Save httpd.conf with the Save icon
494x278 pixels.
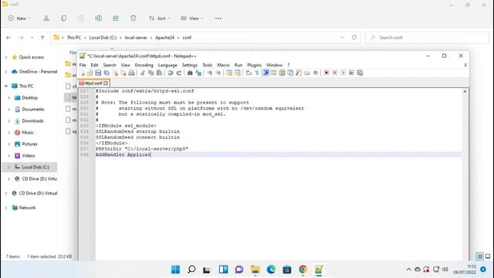pyautogui.click(x=98, y=73)
